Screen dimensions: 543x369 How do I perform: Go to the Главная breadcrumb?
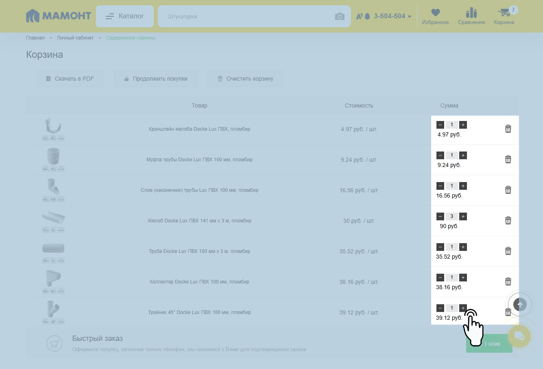(35, 38)
